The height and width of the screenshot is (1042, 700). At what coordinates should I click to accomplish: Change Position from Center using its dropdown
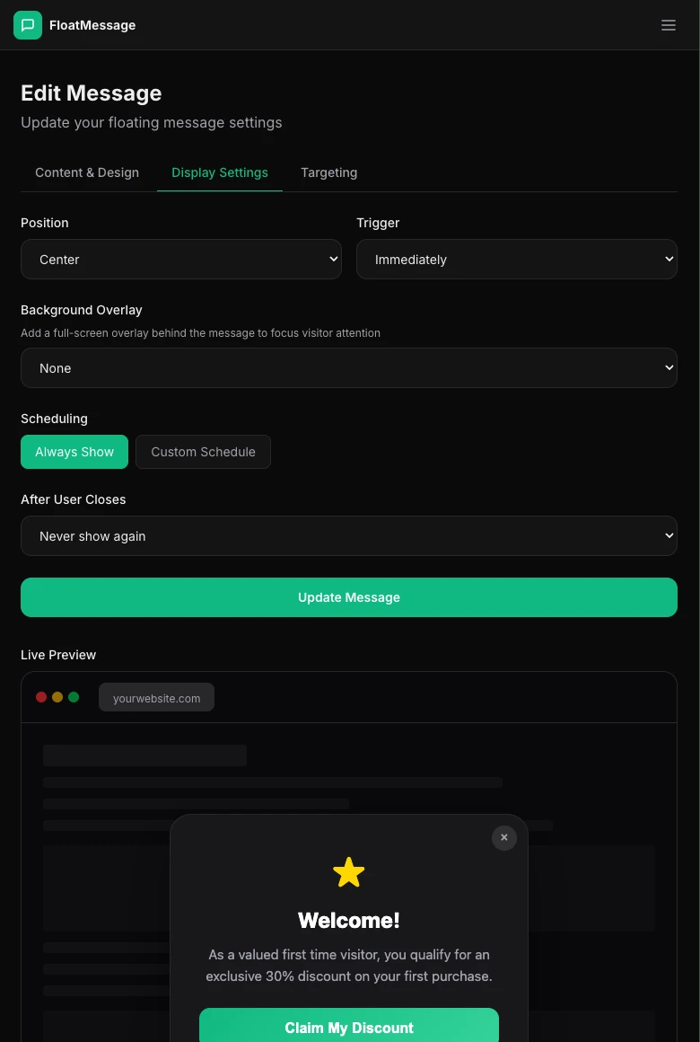point(181,259)
